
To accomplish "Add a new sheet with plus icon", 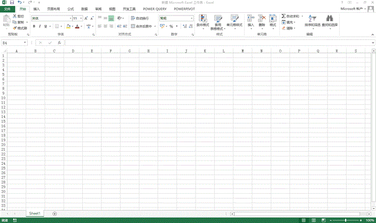I will [x=54, y=213].
